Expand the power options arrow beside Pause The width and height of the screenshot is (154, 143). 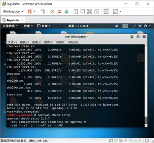[x=34, y=11]
